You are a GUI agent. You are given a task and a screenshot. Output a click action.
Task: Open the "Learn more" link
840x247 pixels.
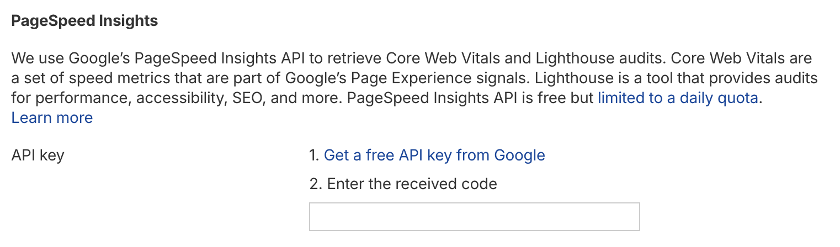52,118
